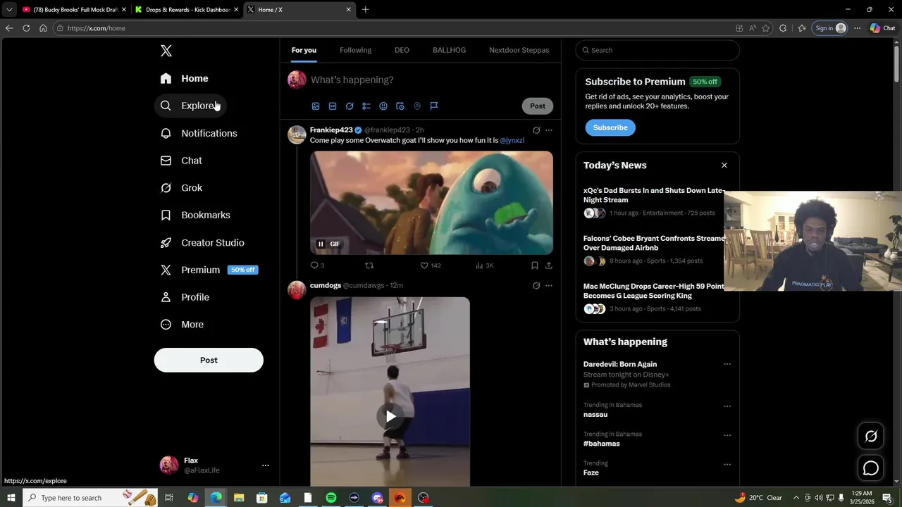Go to Home in the sidebar
The width and height of the screenshot is (902, 507).
(x=184, y=78)
